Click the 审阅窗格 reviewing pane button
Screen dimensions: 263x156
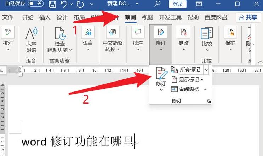click(185, 89)
